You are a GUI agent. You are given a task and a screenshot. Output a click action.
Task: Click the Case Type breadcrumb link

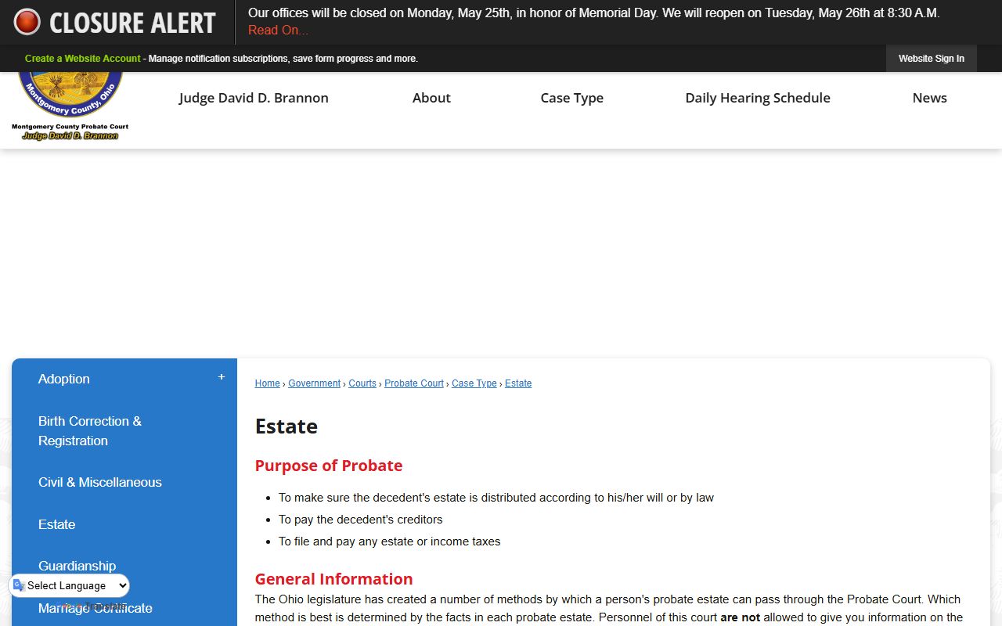(x=474, y=383)
